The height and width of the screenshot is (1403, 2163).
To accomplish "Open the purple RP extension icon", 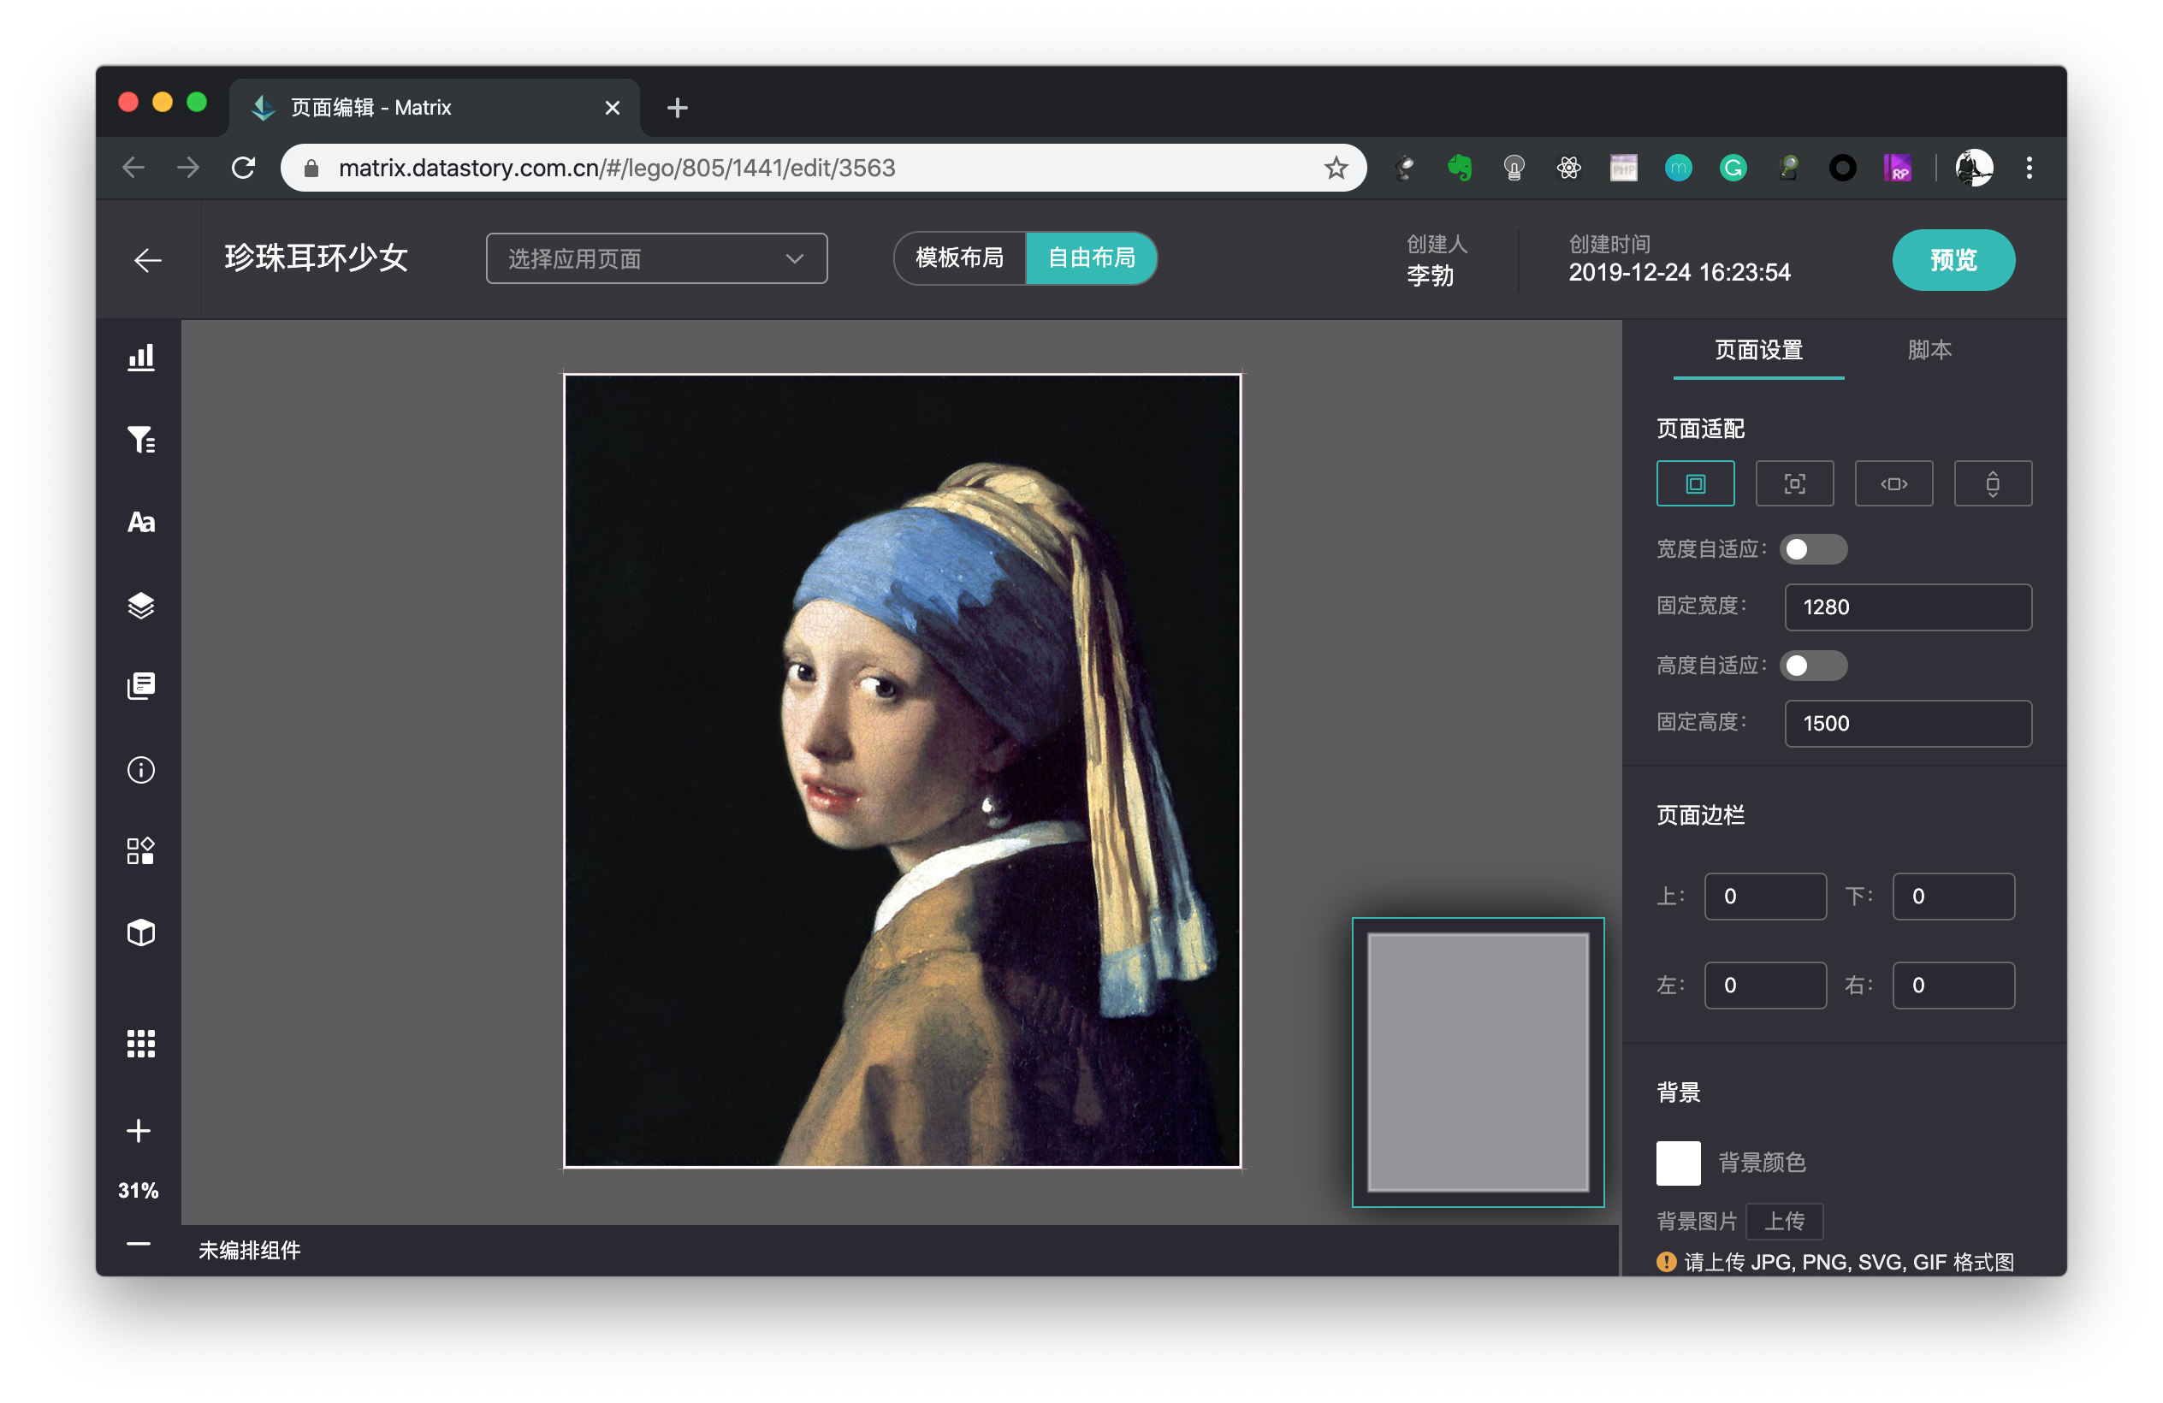I will (1897, 169).
